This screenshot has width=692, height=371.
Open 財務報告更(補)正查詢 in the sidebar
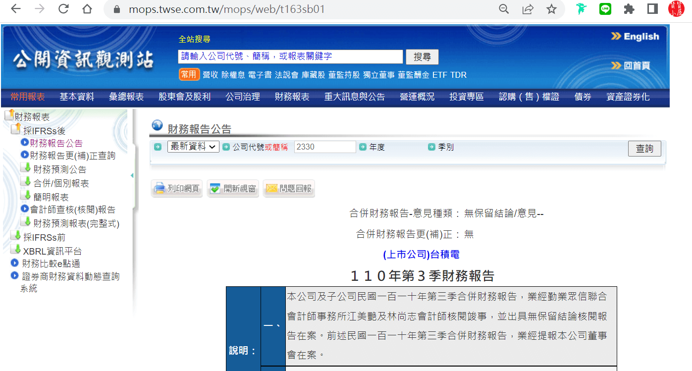(73, 156)
